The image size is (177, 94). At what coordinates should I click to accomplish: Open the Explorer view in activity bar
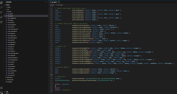point(2,3)
